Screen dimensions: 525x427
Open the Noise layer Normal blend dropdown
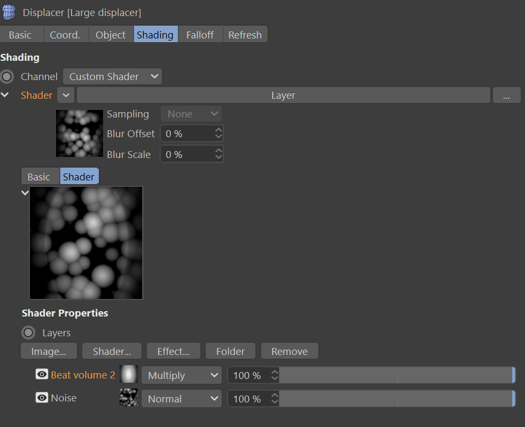182,399
